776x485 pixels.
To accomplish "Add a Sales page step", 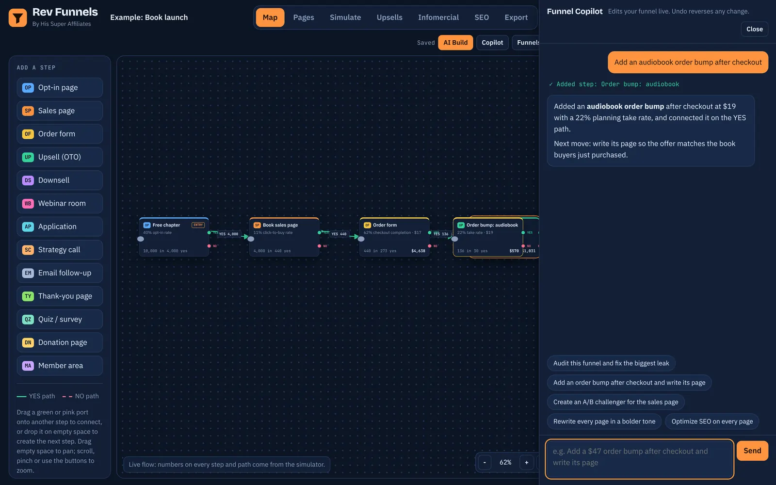I will [x=60, y=111].
